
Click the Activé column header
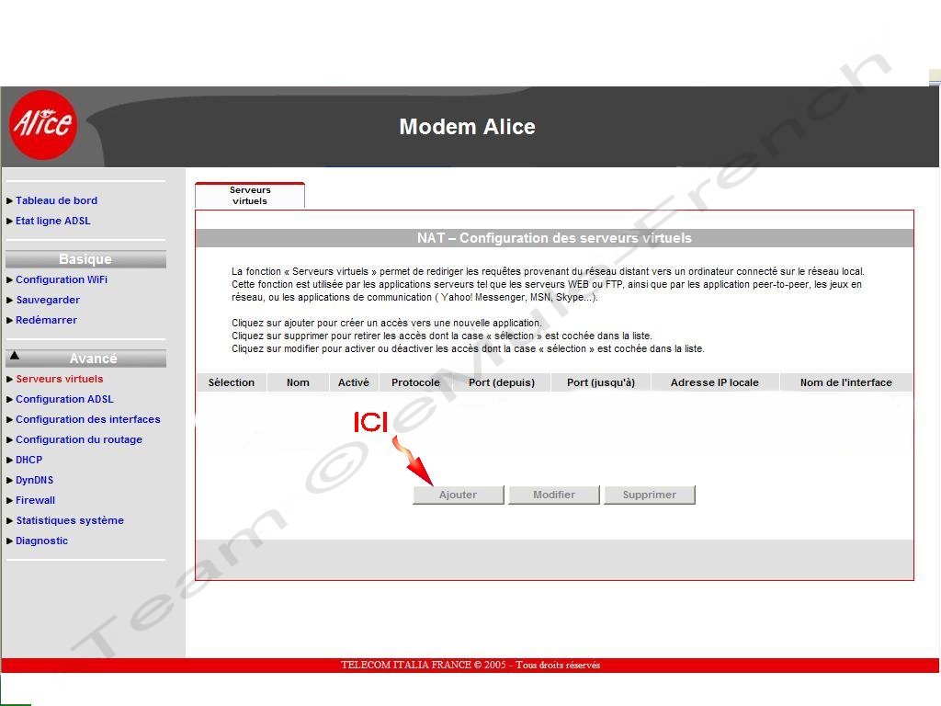(354, 382)
